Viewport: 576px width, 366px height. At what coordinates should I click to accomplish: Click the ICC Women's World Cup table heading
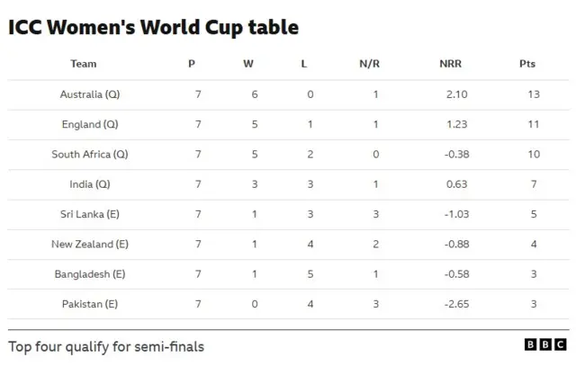pyautogui.click(x=153, y=27)
